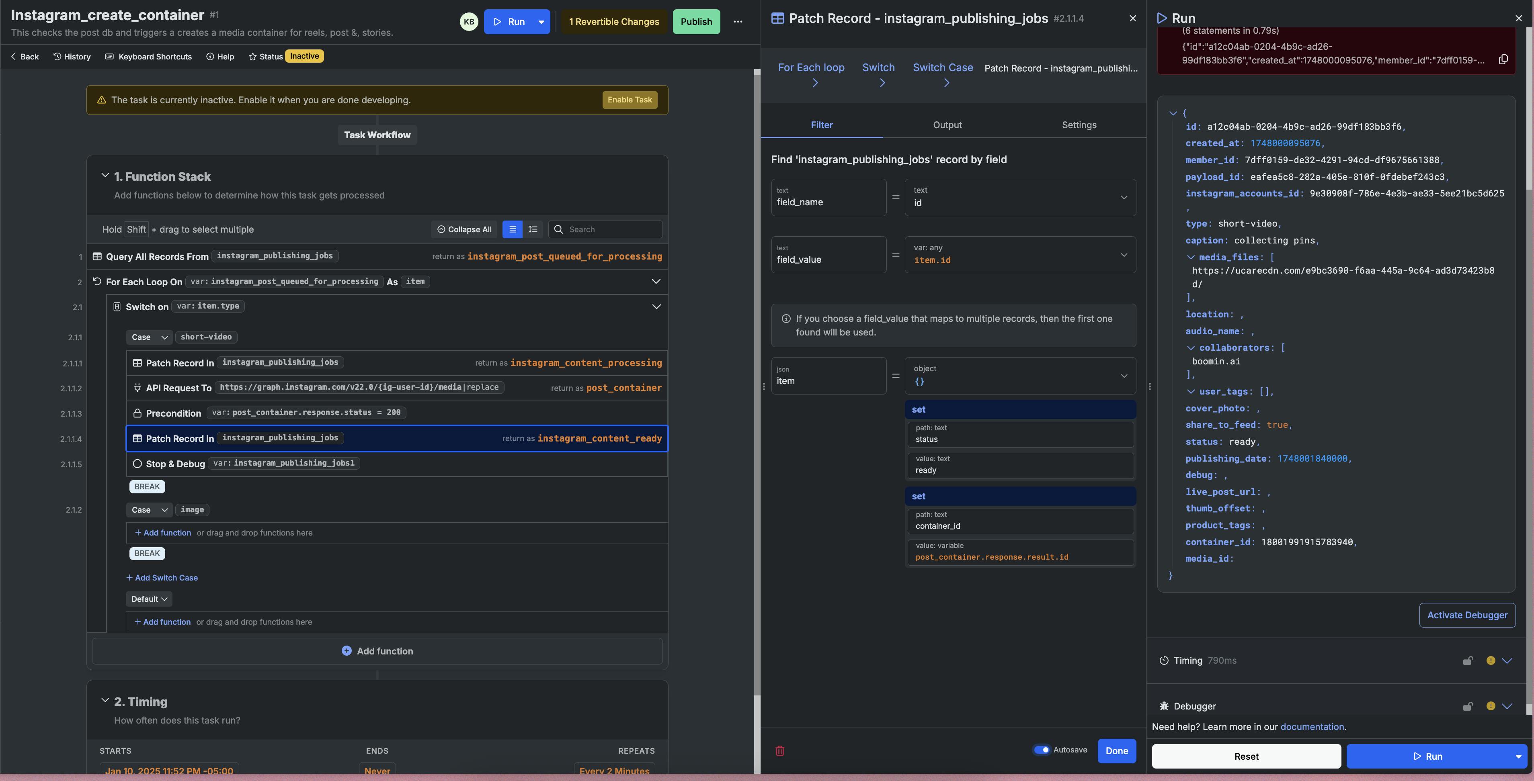Click the Timing warning indicator icon

point(1491,660)
